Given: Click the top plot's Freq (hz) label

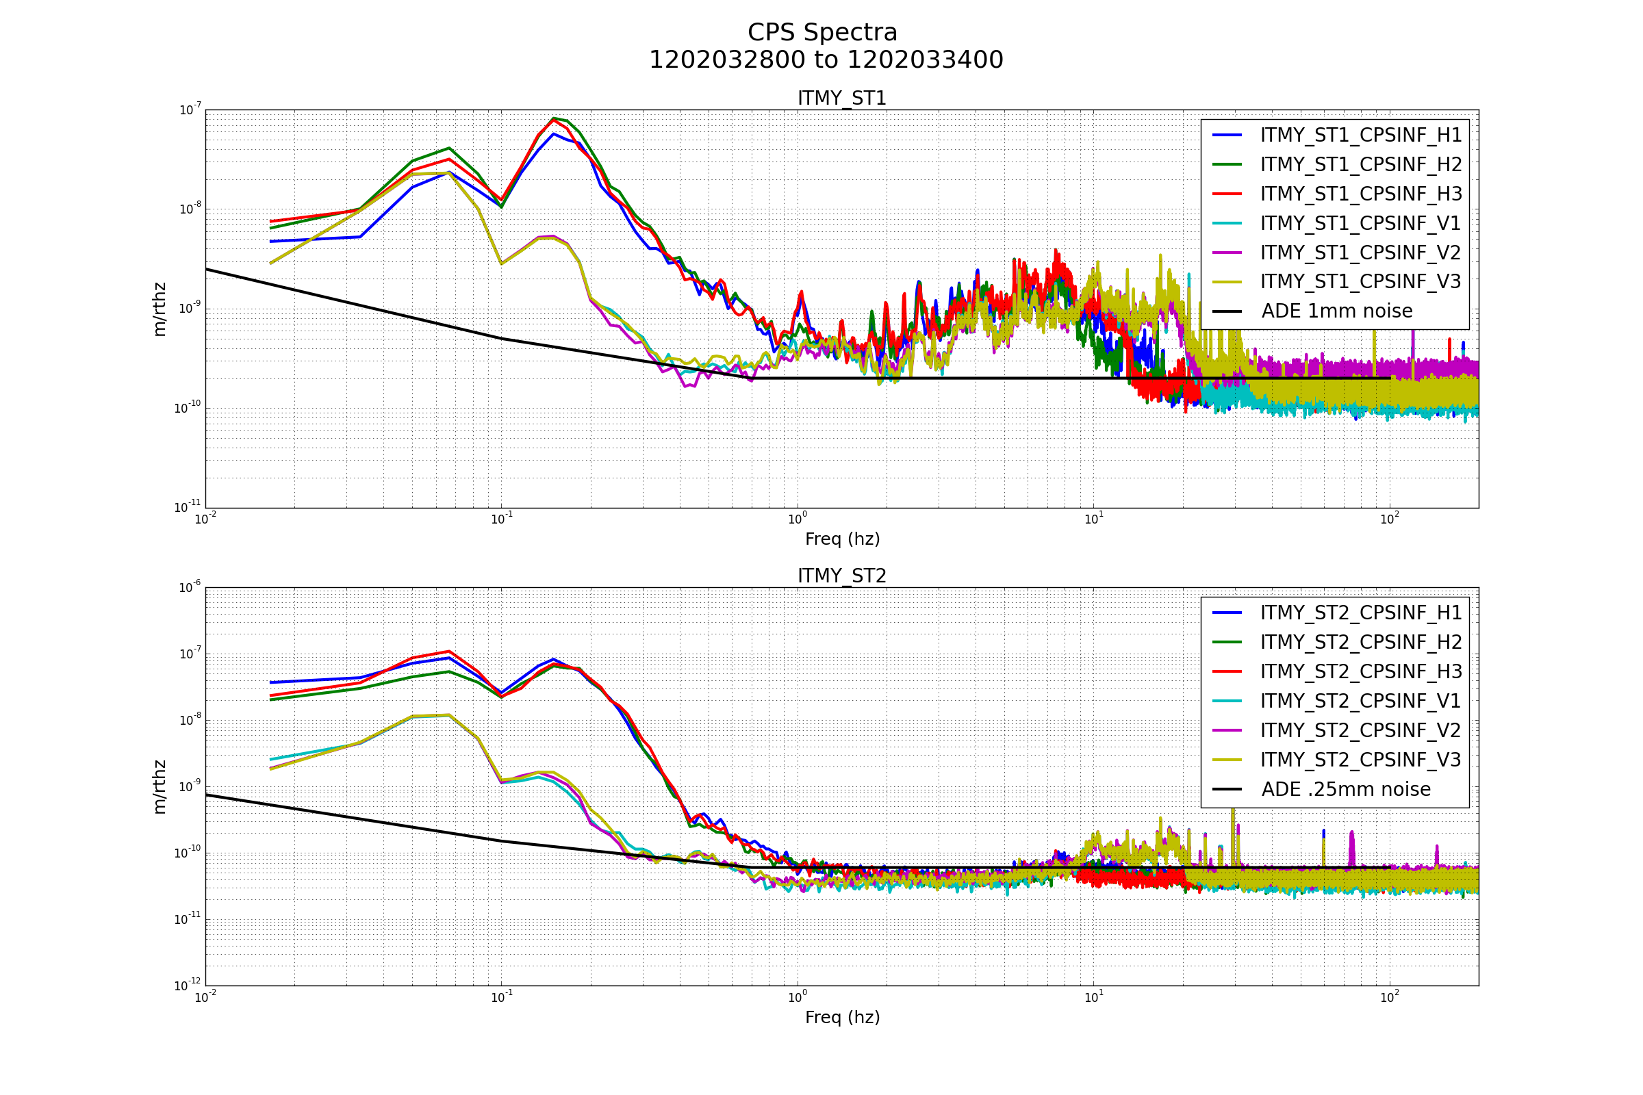Looking at the screenshot, I should coord(842,539).
